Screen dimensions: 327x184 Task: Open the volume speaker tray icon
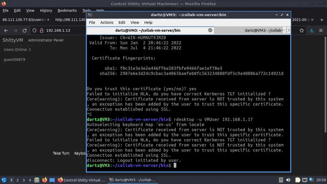(x=288, y=180)
